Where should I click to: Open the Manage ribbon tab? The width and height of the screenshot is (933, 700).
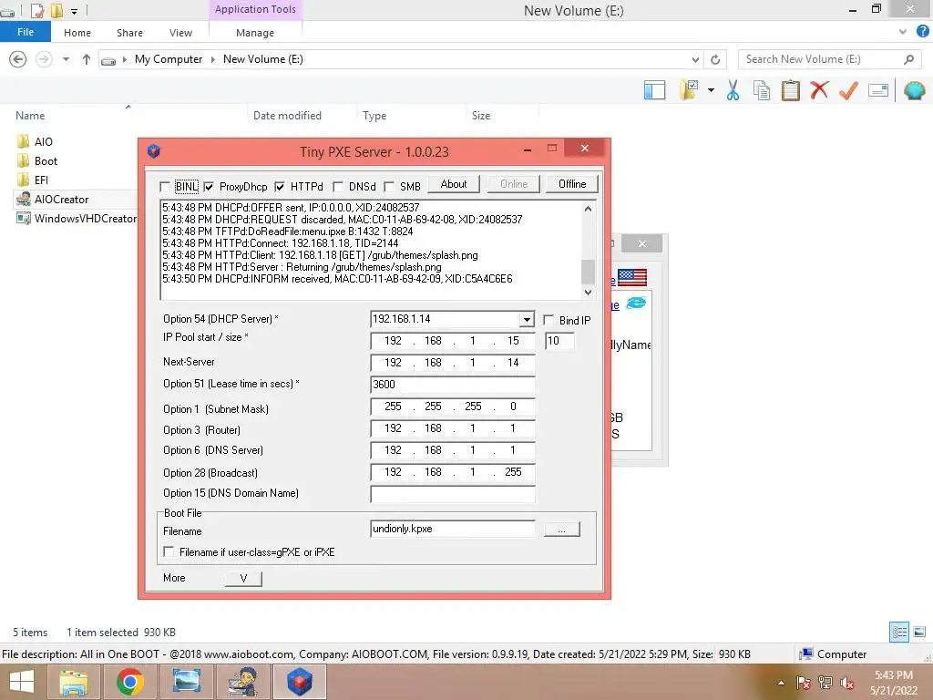click(255, 33)
